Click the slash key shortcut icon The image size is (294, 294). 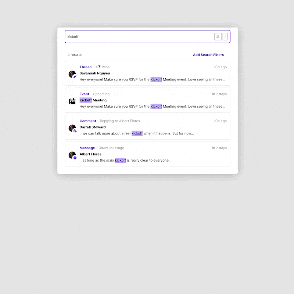click(225, 37)
